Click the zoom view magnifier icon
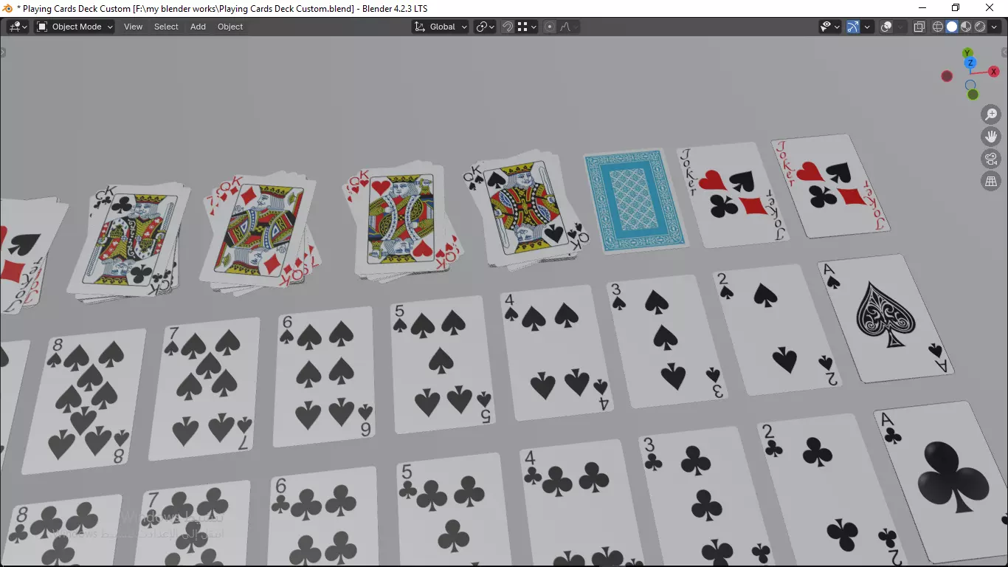 point(991,114)
